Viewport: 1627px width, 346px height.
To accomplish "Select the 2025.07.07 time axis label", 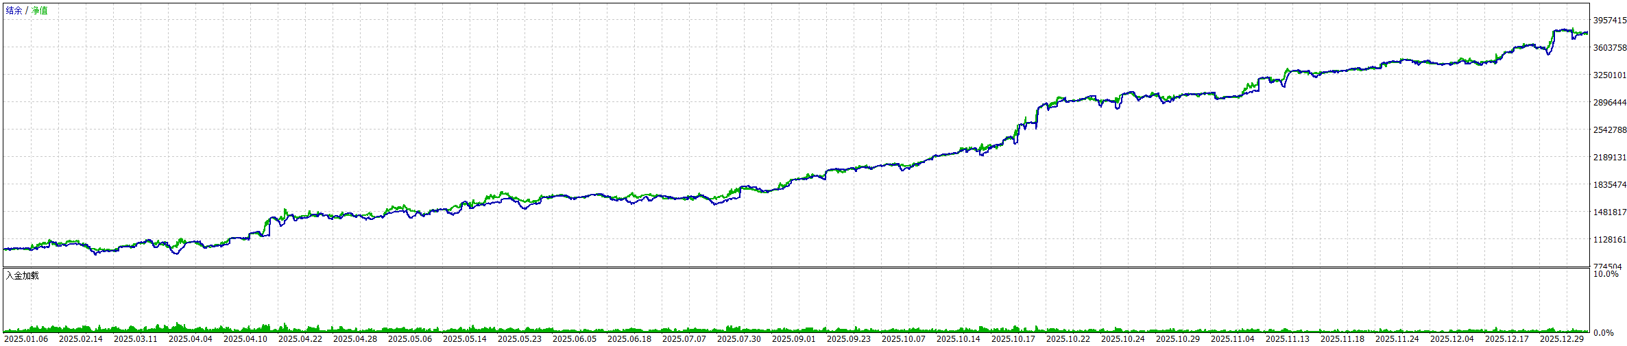I will click(x=684, y=339).
